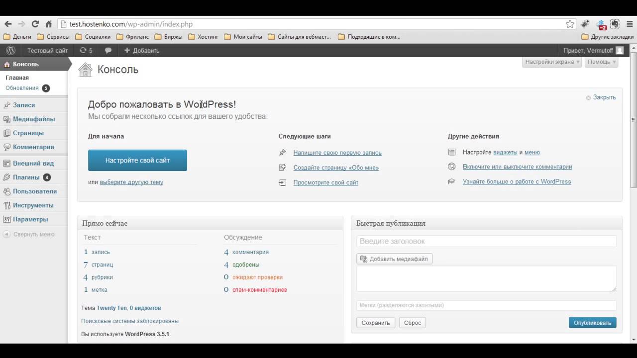This screenshot has width=637, height=358.
Task: Open the Сервисы bookmarks folder
Action: 53,37
